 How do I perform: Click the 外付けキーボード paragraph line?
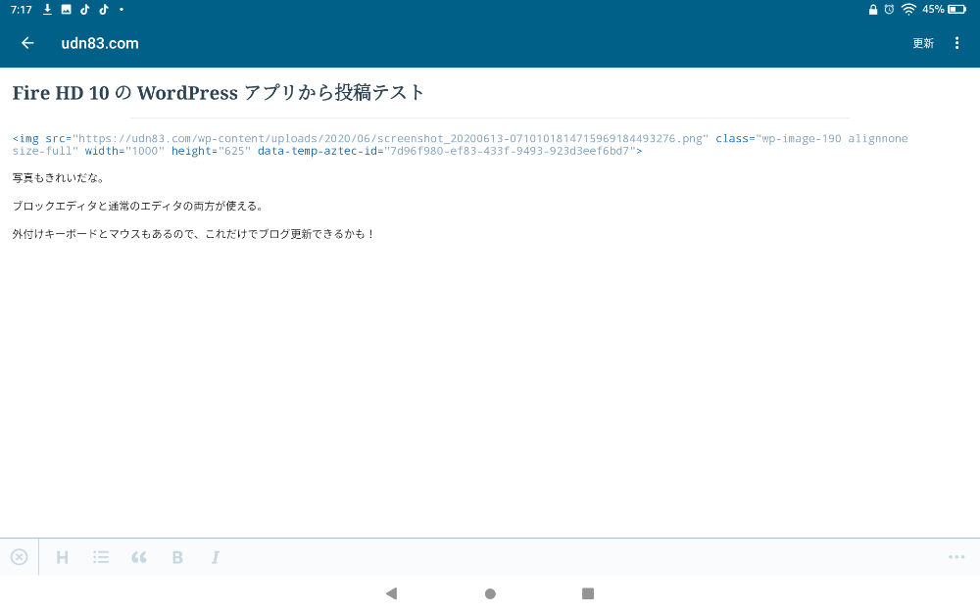point(193,234)
